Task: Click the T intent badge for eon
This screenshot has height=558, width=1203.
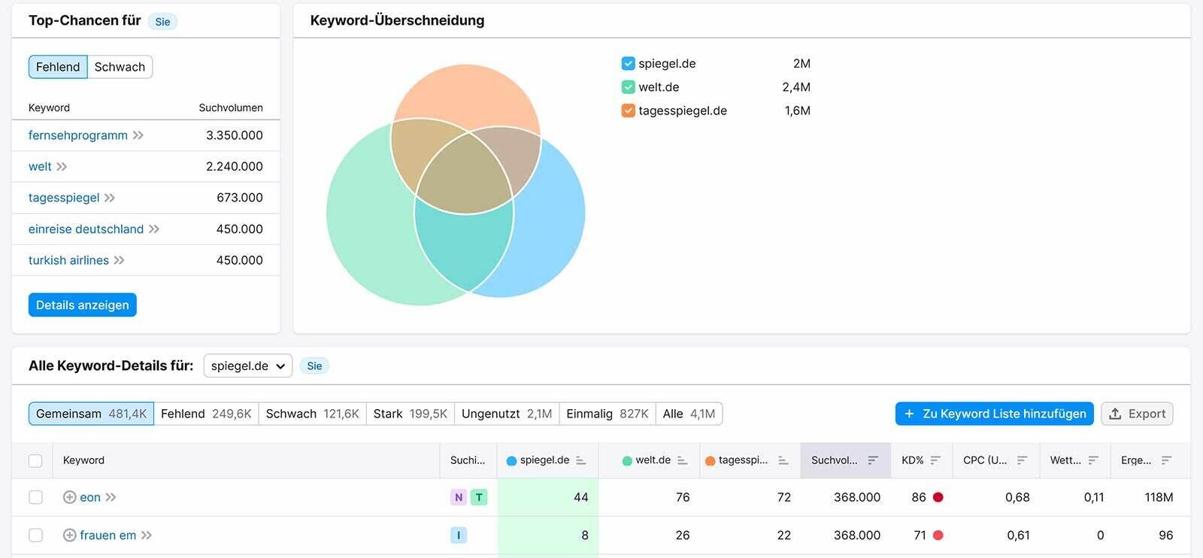Action: [479, 497]
